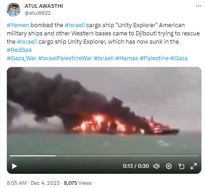
Task: Open the #Yemen hashtag
Action: point(18,25)
